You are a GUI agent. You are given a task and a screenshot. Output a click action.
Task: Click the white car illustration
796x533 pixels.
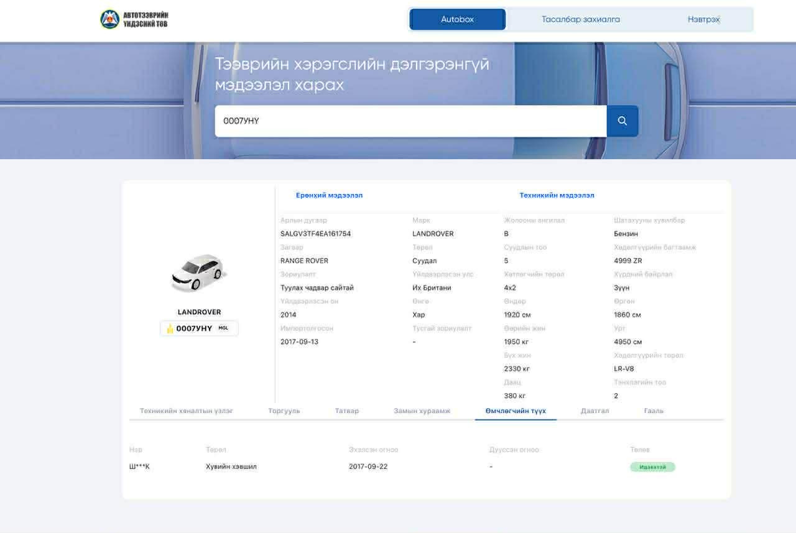[x=198, y=272]
